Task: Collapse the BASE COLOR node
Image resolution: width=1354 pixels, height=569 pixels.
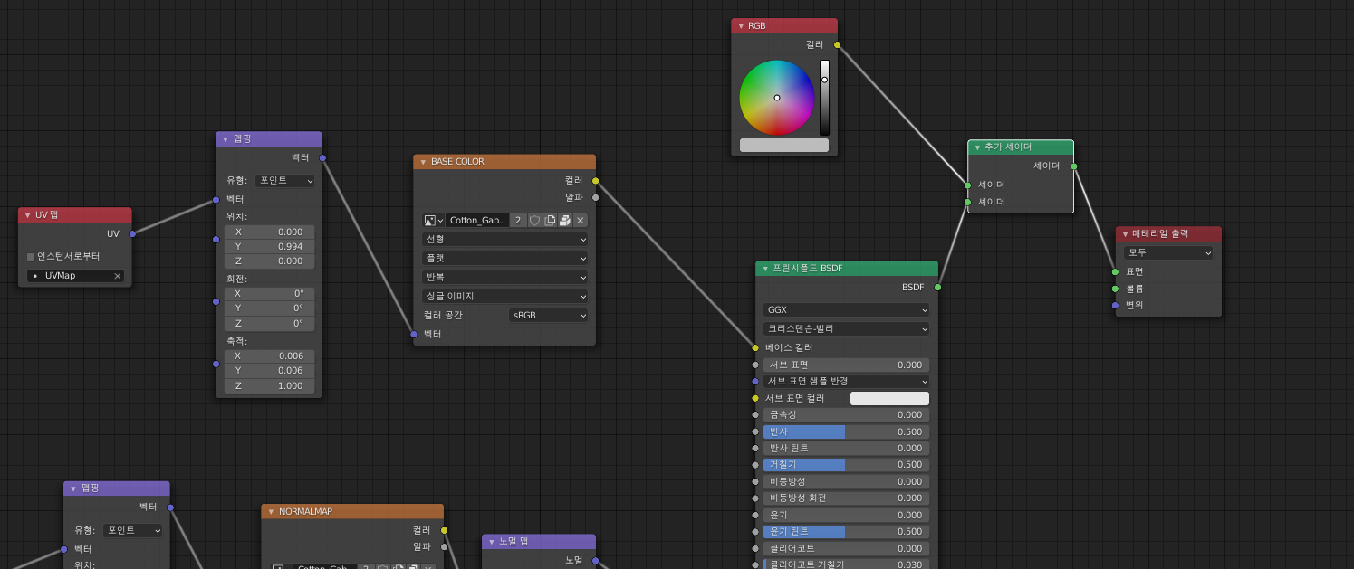Action: pos(422,162)
